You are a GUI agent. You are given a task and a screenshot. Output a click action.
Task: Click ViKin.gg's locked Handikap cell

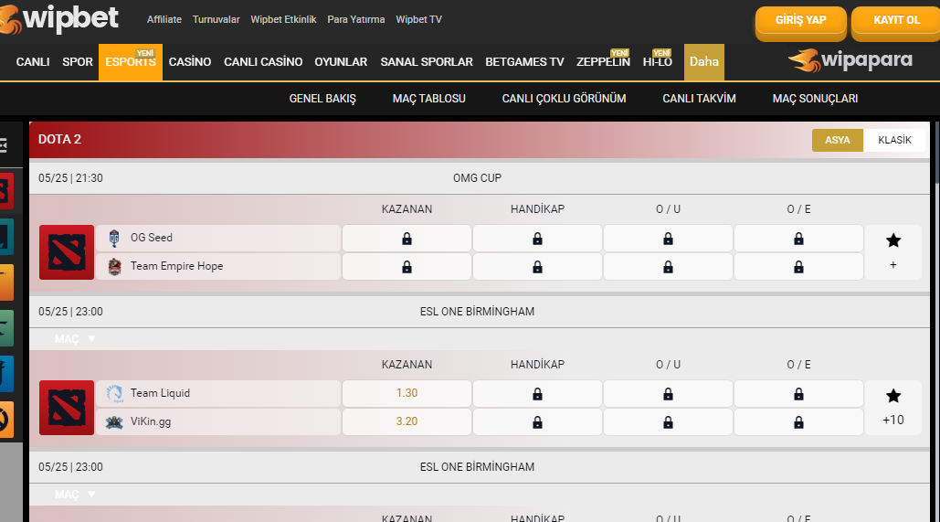[537, 421]
